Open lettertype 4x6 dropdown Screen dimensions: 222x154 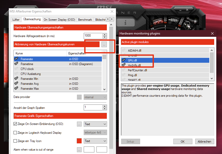95,132
